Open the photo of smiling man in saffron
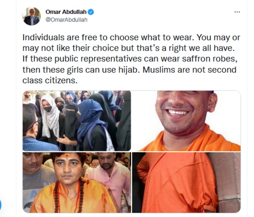This screenshot has width=254, height=217. [186, 121]
